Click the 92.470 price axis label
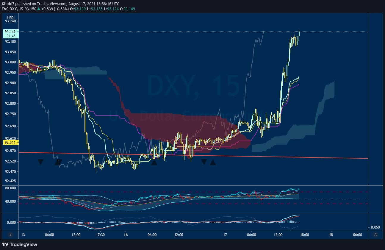The width and height of the screenshot is (385, 250). [10, 172]
